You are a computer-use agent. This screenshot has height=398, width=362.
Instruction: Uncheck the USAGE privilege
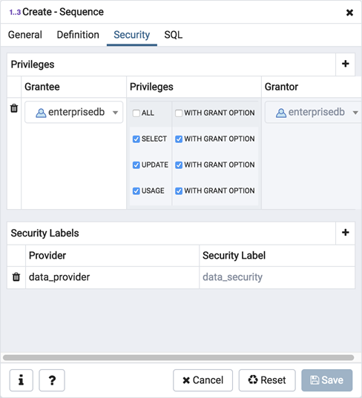coord(136,191)
